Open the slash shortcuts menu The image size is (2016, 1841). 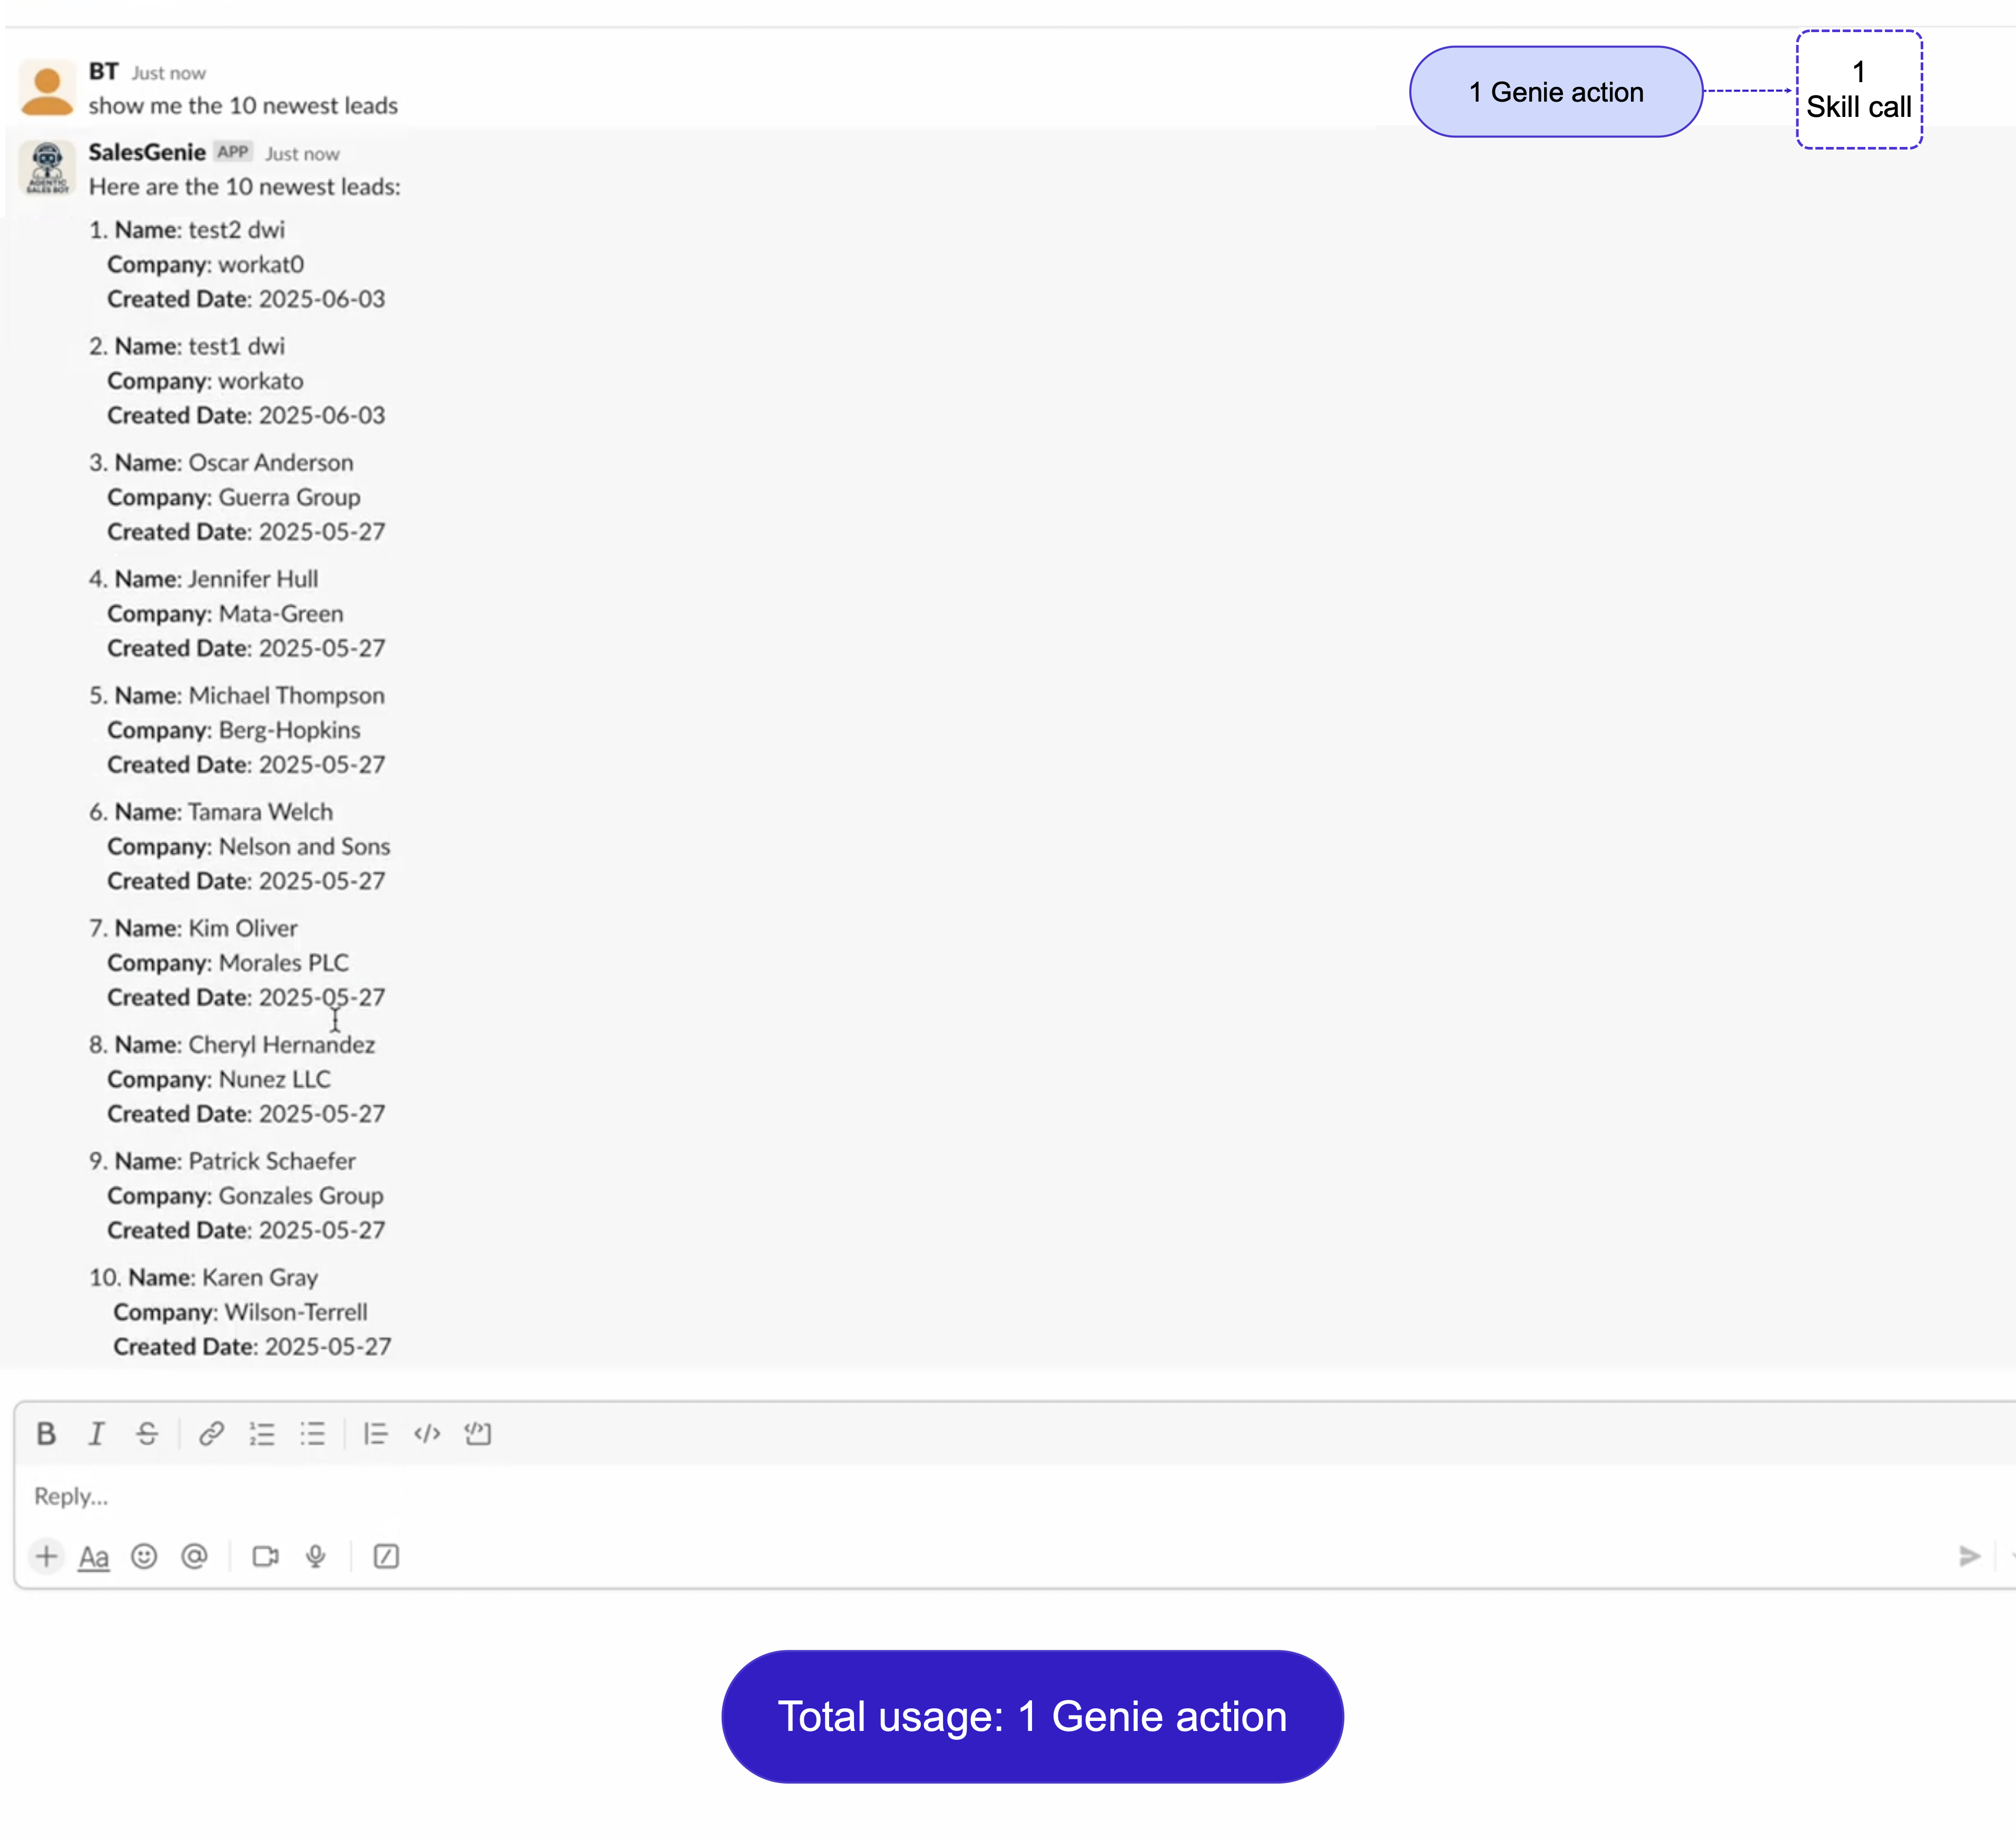point(386,1556)
